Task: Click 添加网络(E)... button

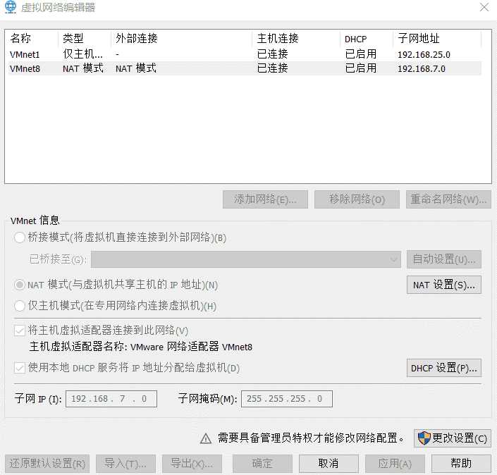Action: 265,199
